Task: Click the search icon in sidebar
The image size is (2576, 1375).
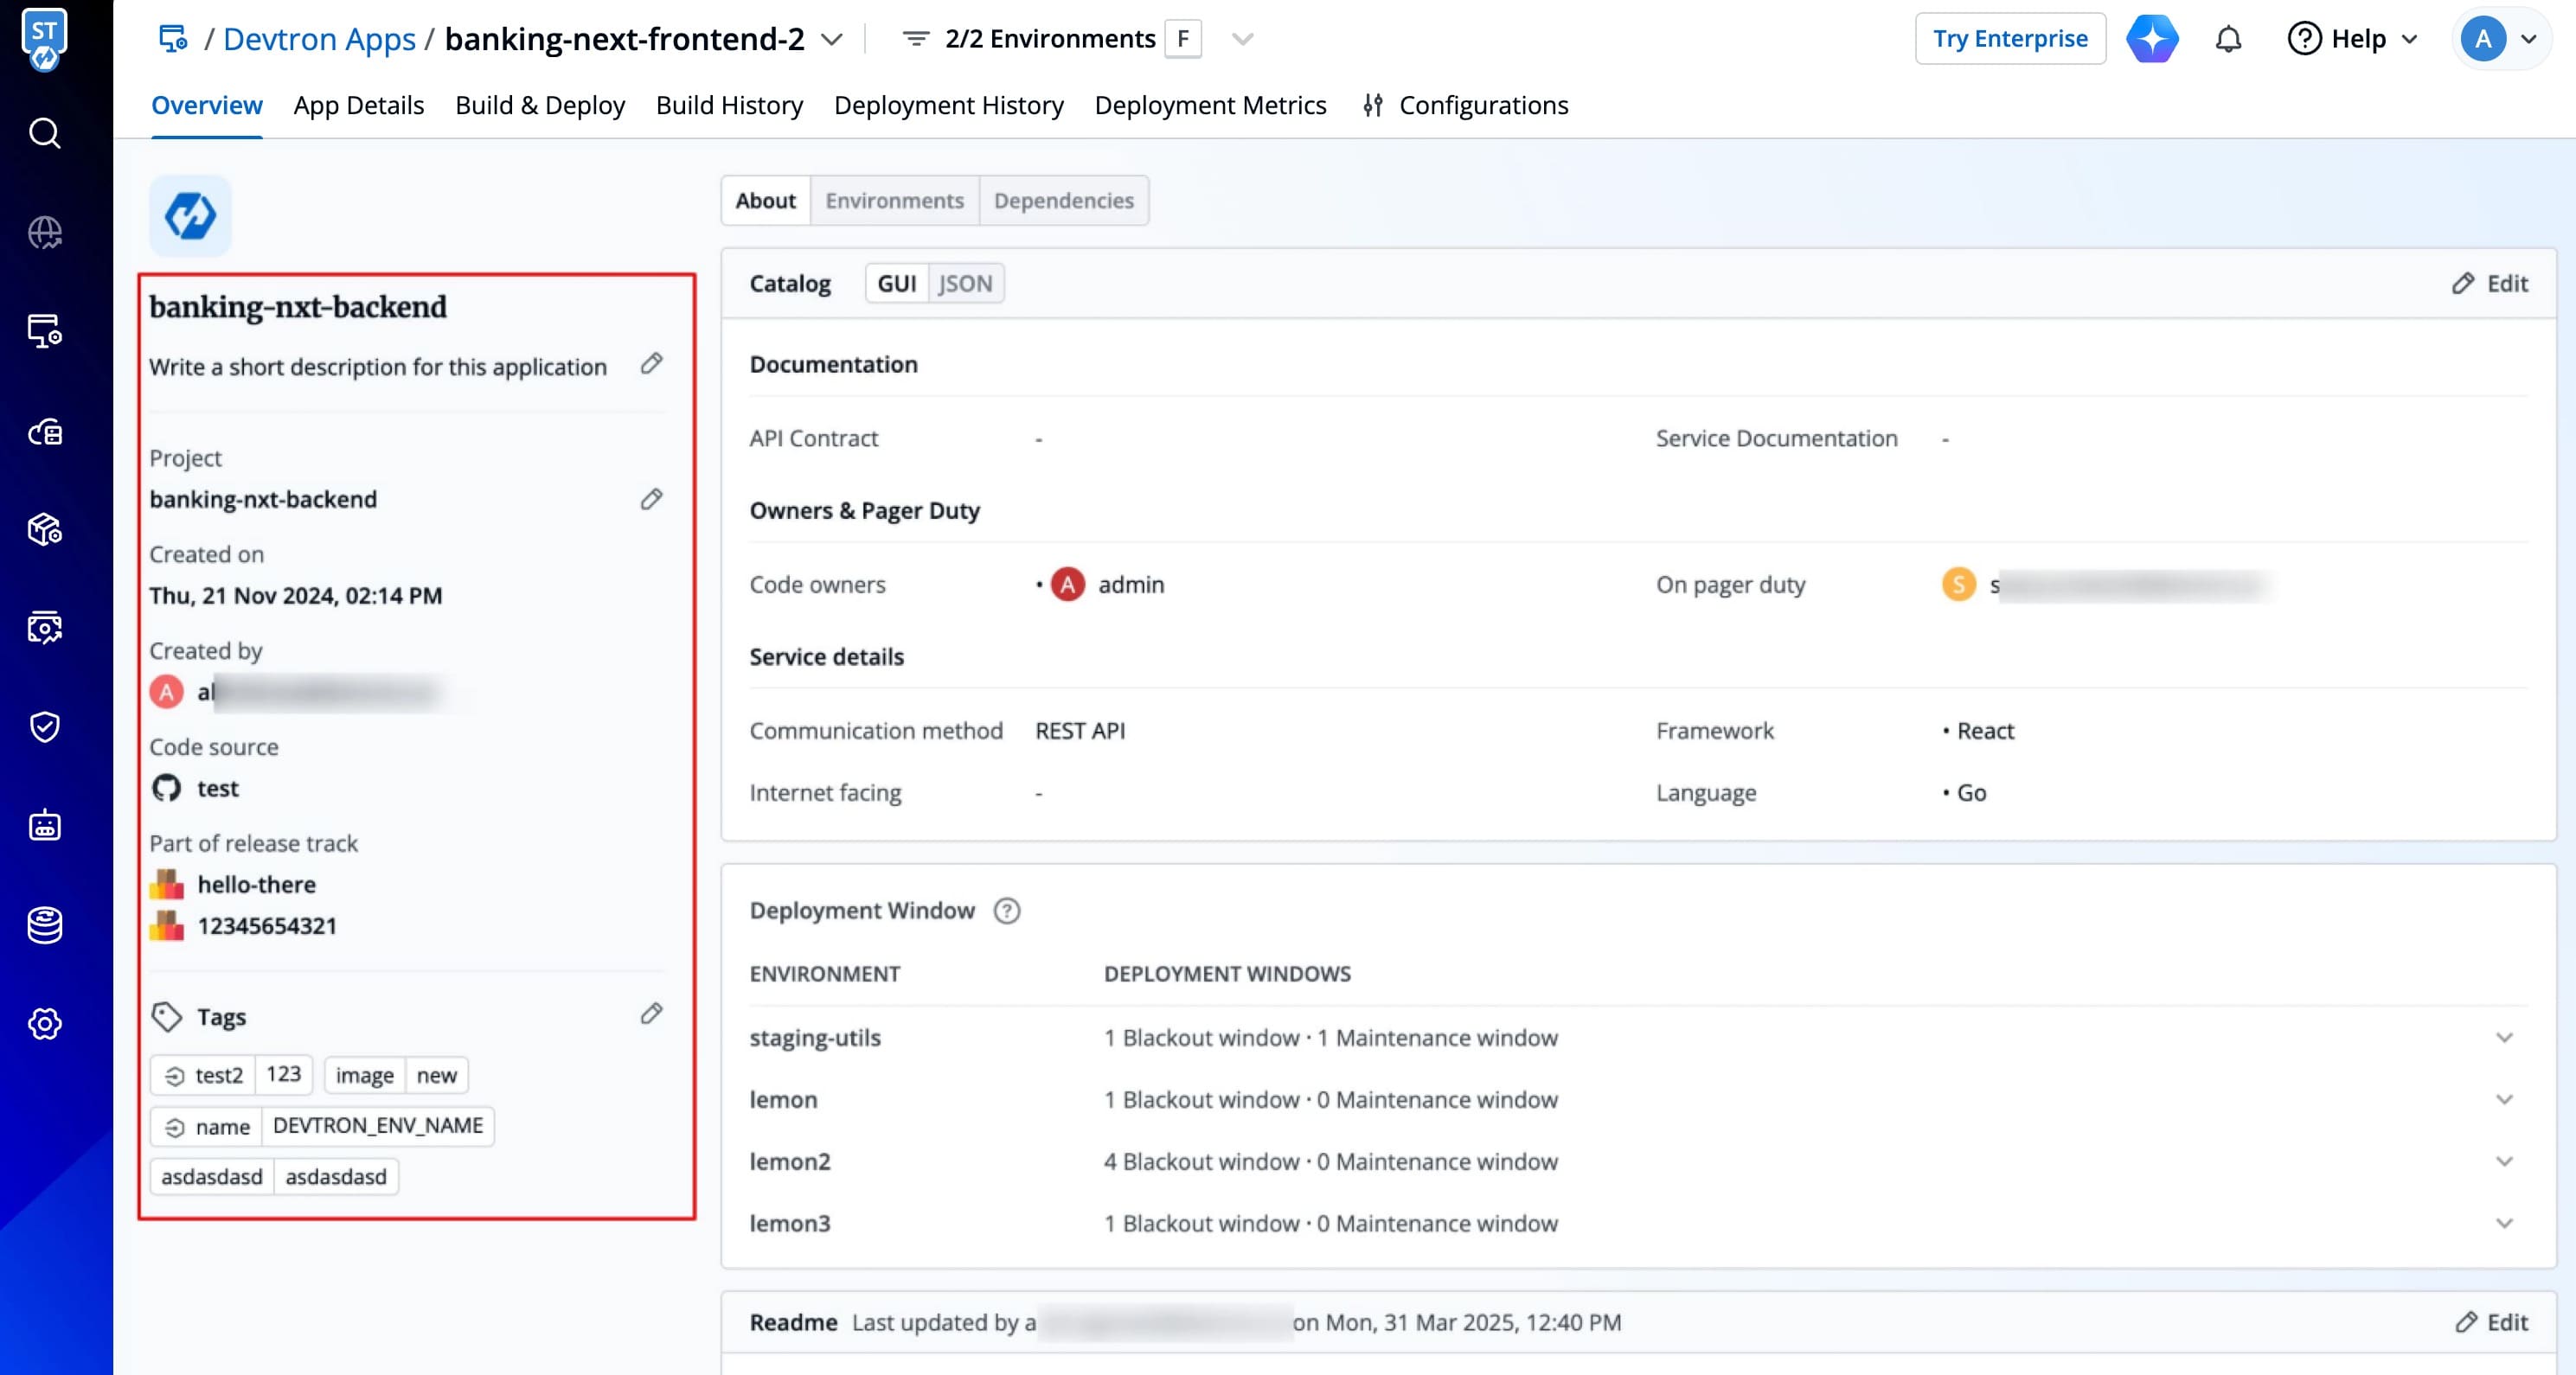Action: click(44, 133)
